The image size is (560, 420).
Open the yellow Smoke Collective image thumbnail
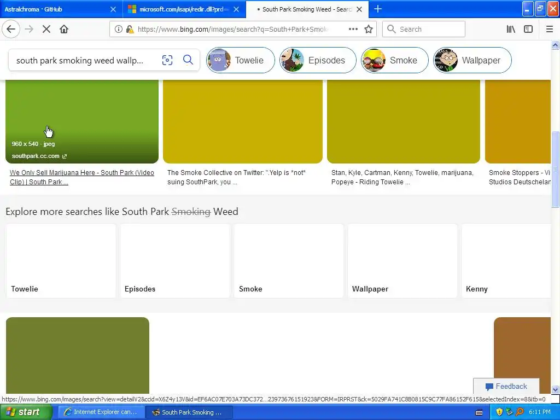click(243, 121)
